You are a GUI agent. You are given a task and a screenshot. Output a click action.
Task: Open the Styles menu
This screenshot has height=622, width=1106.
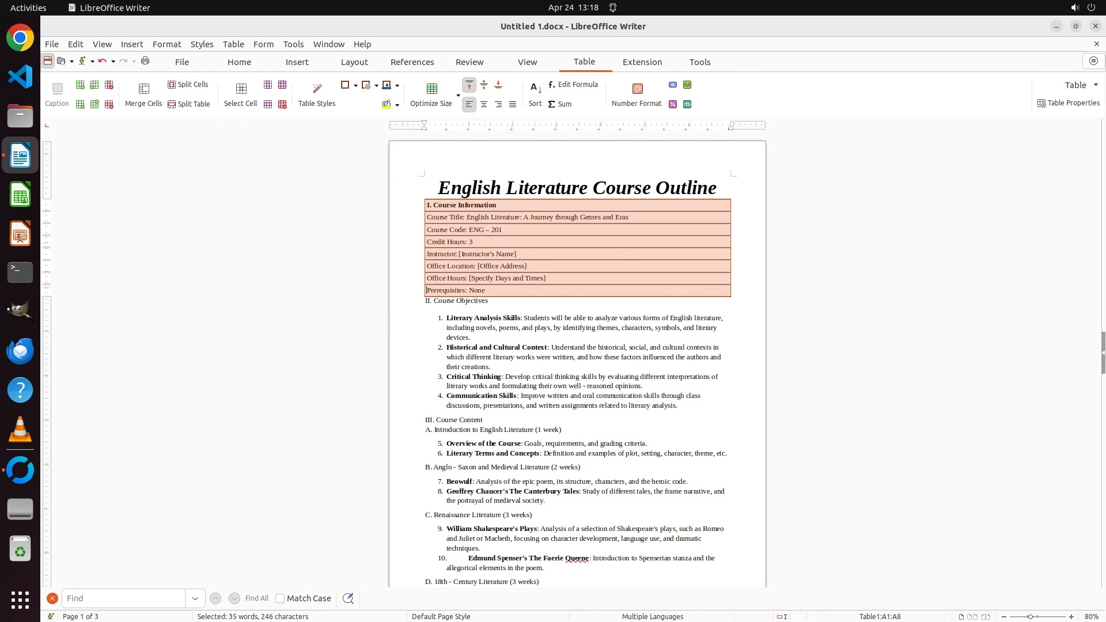pyautogui.click(x=202, y=44)
